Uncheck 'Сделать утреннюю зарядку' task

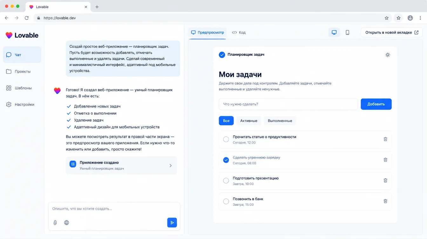[226, 160]
